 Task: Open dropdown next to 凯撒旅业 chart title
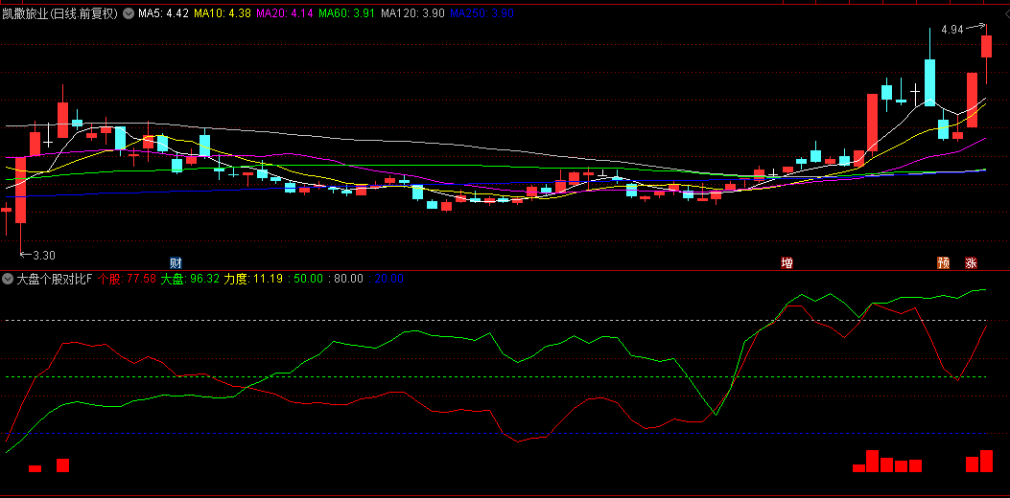(x=129, y=13)
